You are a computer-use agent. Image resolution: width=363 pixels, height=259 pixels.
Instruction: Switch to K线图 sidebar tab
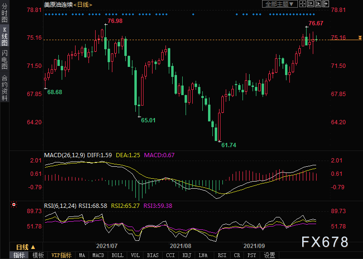(x=4, y=36)
